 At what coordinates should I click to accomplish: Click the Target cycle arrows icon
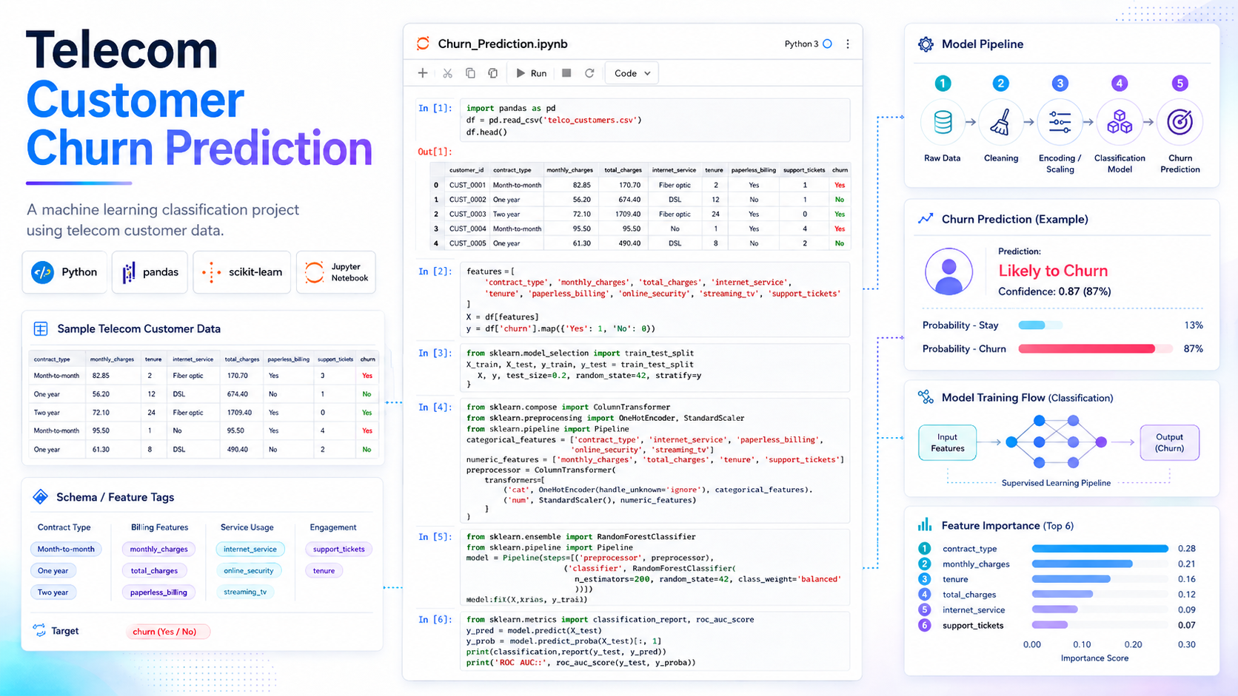39,630
